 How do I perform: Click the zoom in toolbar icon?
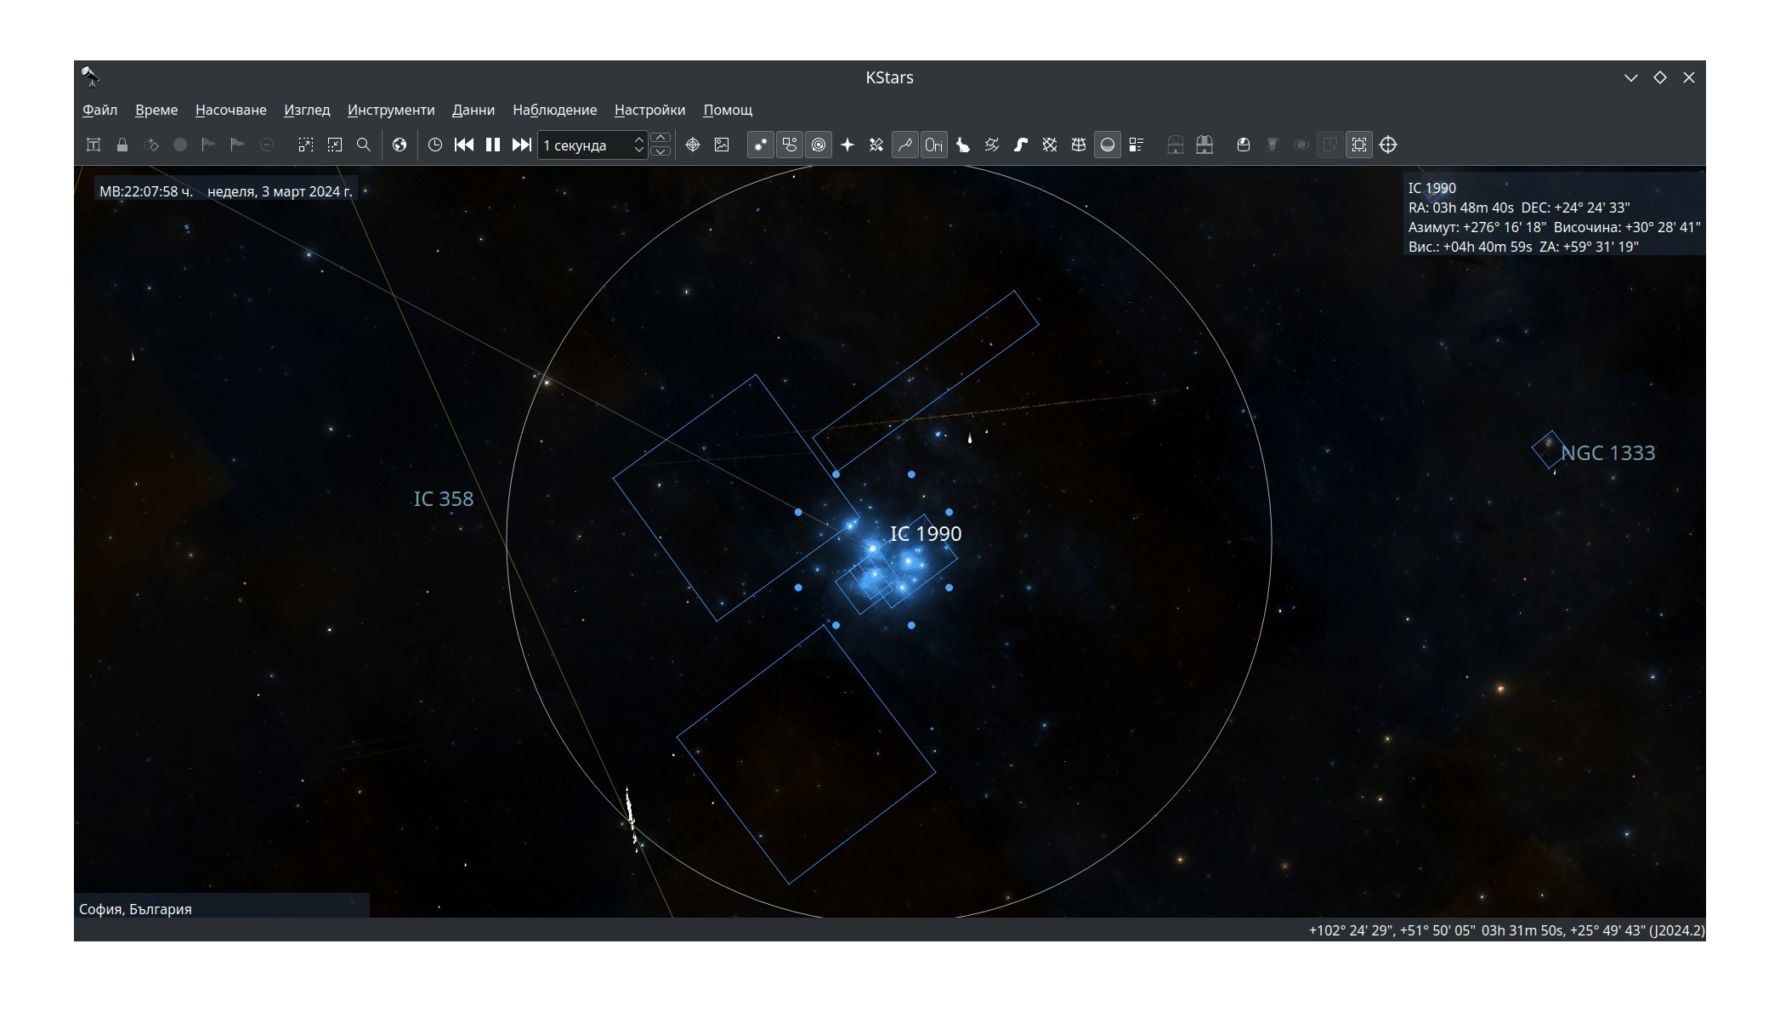pos(306,145)
